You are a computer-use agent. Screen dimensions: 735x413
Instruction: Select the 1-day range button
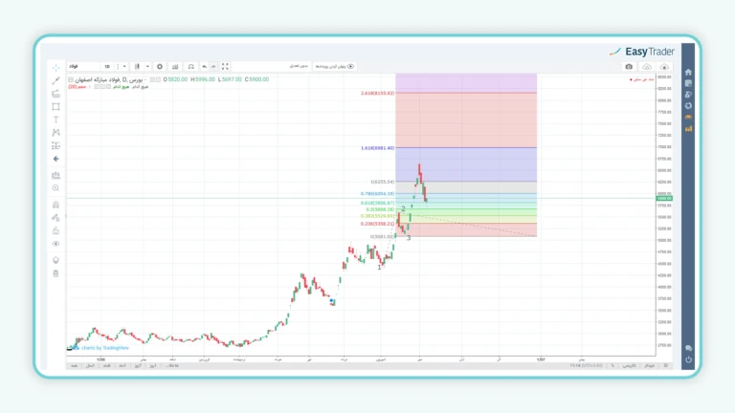click(x=153, y=366)
